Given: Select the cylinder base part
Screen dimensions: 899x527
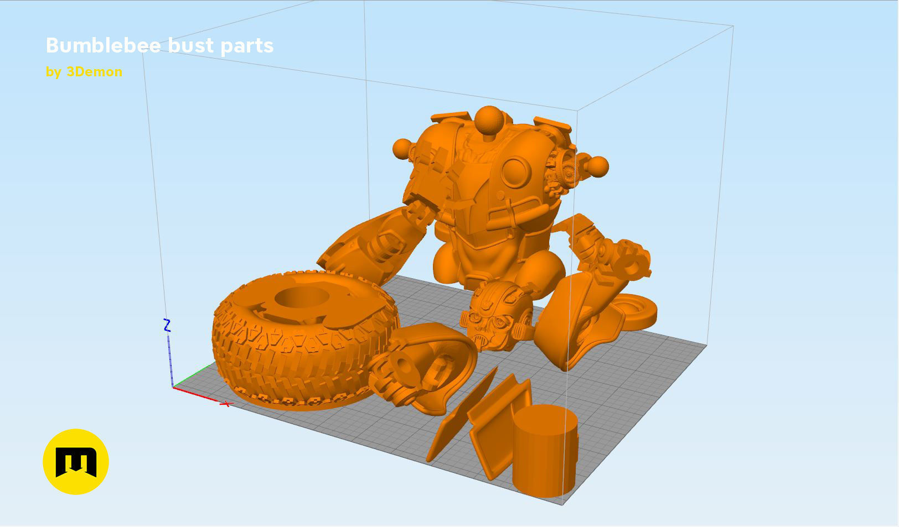Looking at the screenshot, I should [x=545, y=451].
